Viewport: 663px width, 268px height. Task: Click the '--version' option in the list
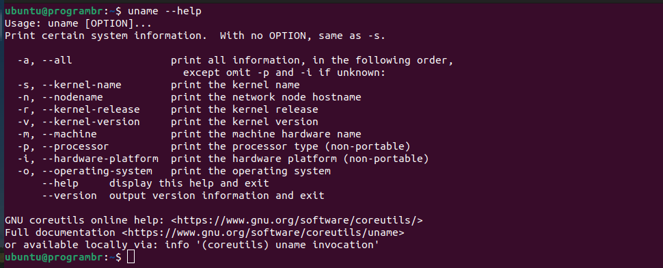click(69, 196)
